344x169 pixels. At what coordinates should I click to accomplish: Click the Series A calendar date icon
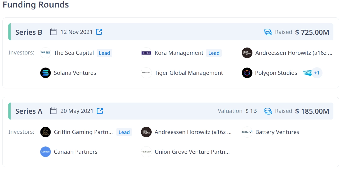click(53, 111)
